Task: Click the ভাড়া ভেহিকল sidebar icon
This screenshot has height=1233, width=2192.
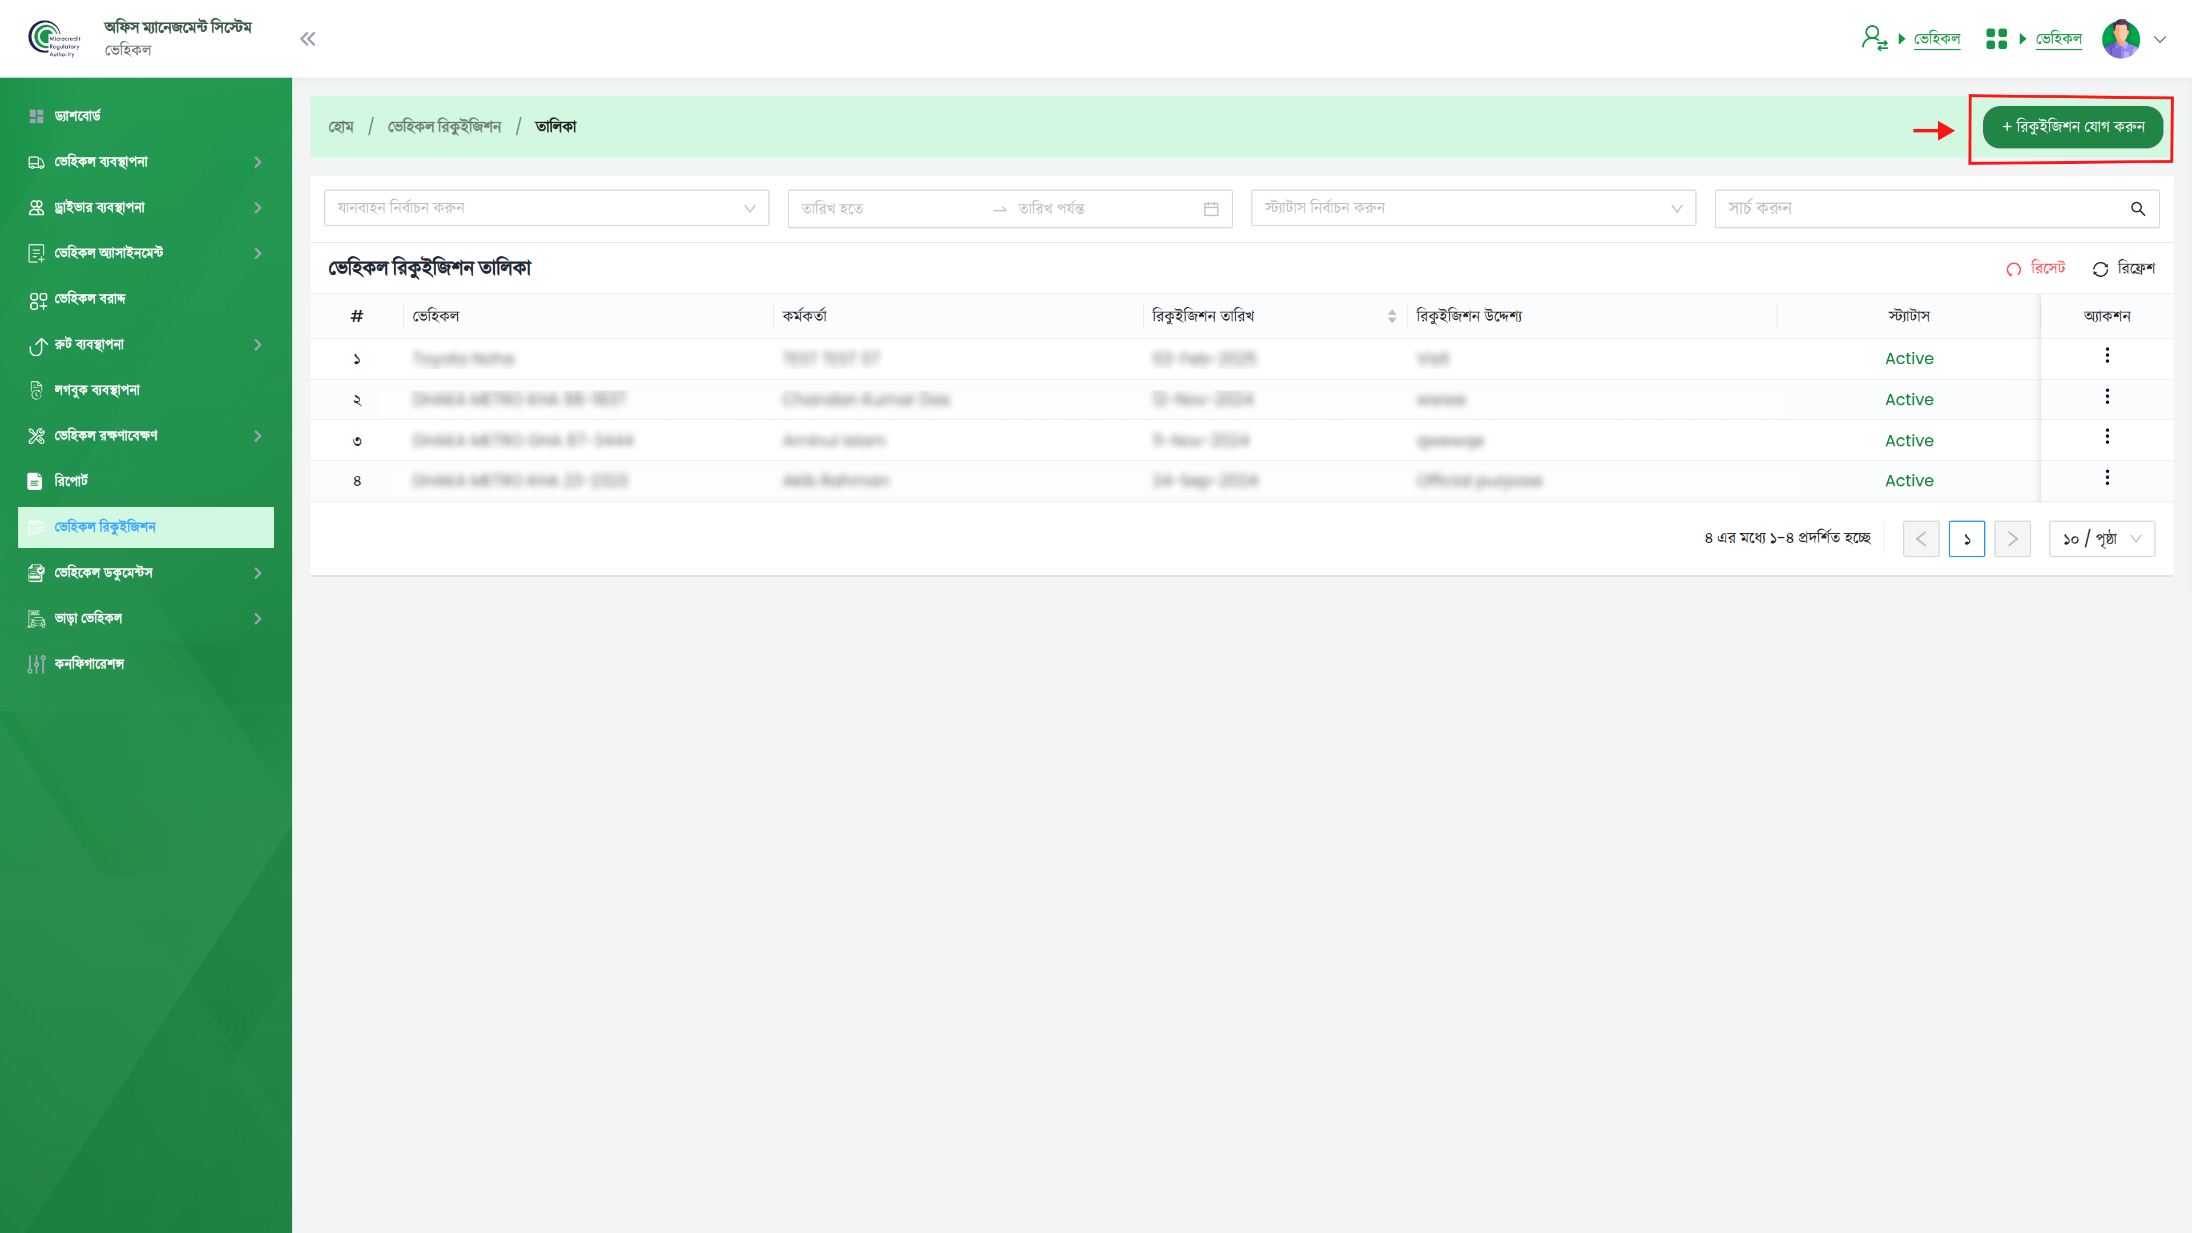Action: (x=36, y=619)
